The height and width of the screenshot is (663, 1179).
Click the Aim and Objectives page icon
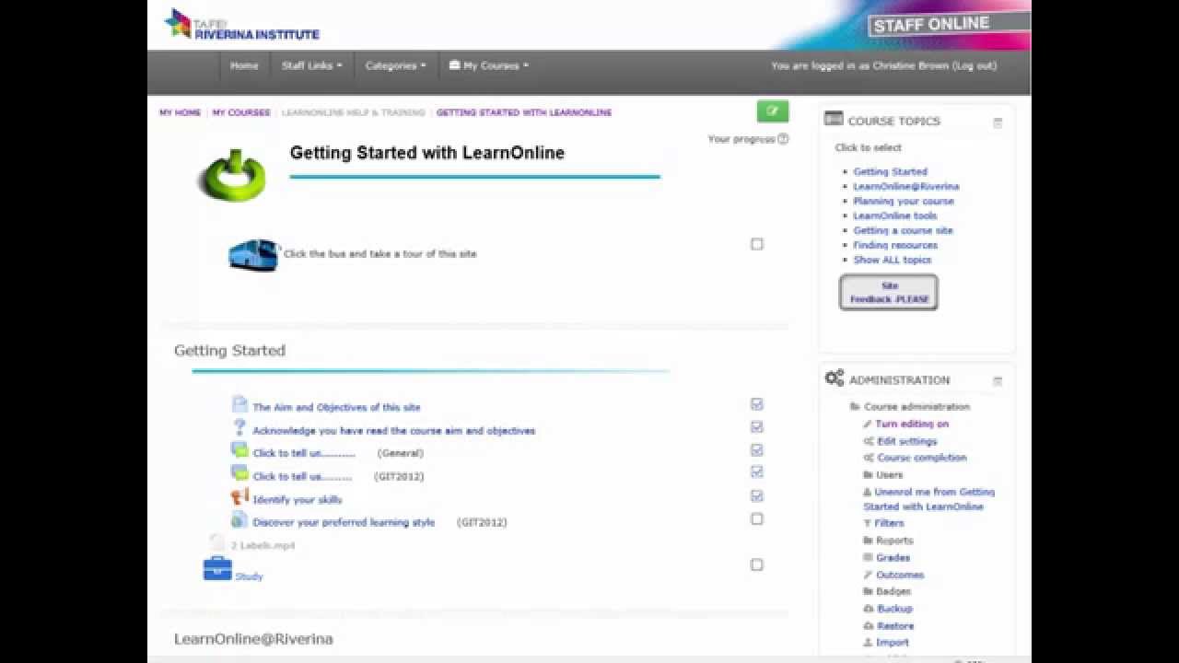[x=239, y=405]
